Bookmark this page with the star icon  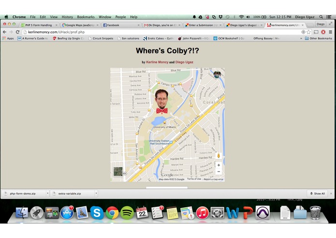coord(308,32)
